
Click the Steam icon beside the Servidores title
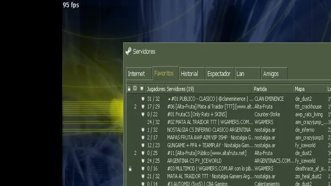click(128, 51)
